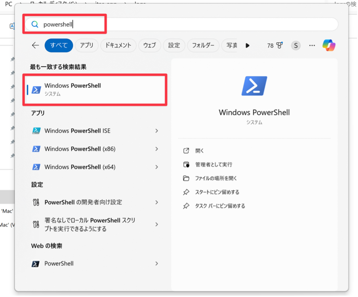Image resolution: width=358 pixels, height=297 pixels.
Task: Click the pin-to-Start pin icon
Action: point(186,192)
